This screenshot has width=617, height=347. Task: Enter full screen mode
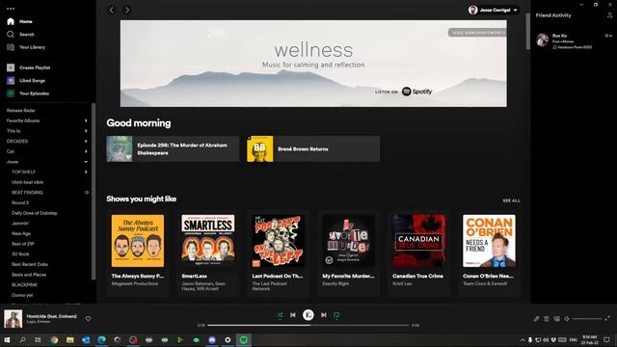(x=607, y=318)
